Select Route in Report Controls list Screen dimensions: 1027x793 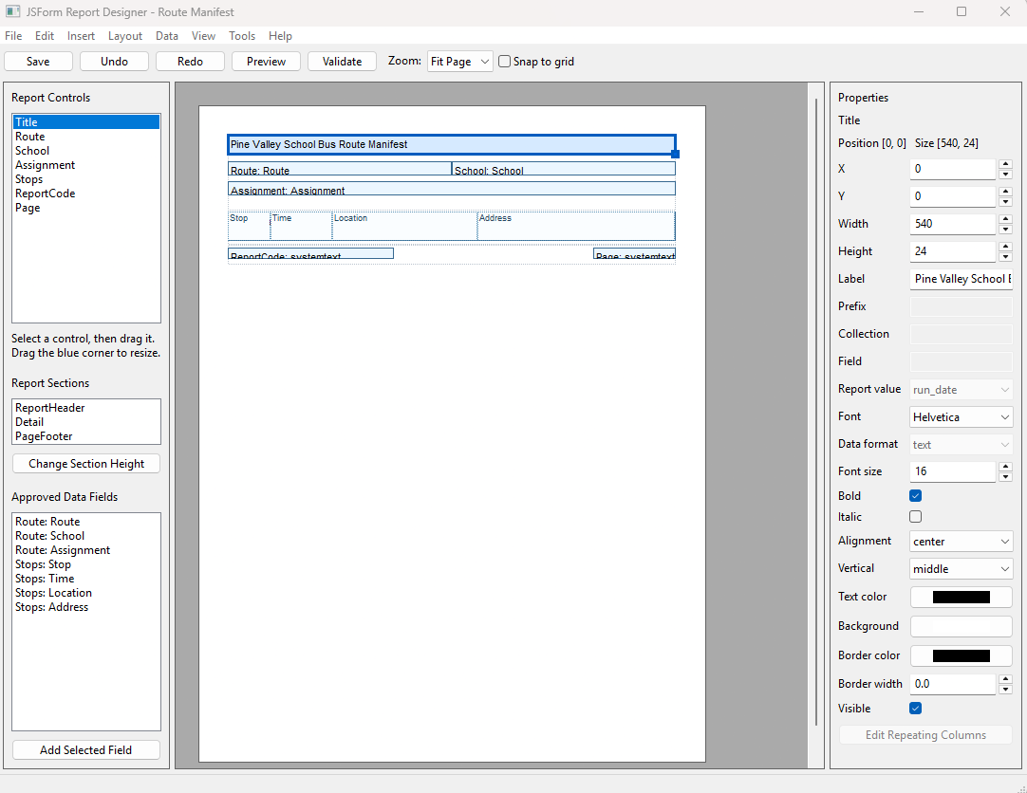tap(85, 137)
